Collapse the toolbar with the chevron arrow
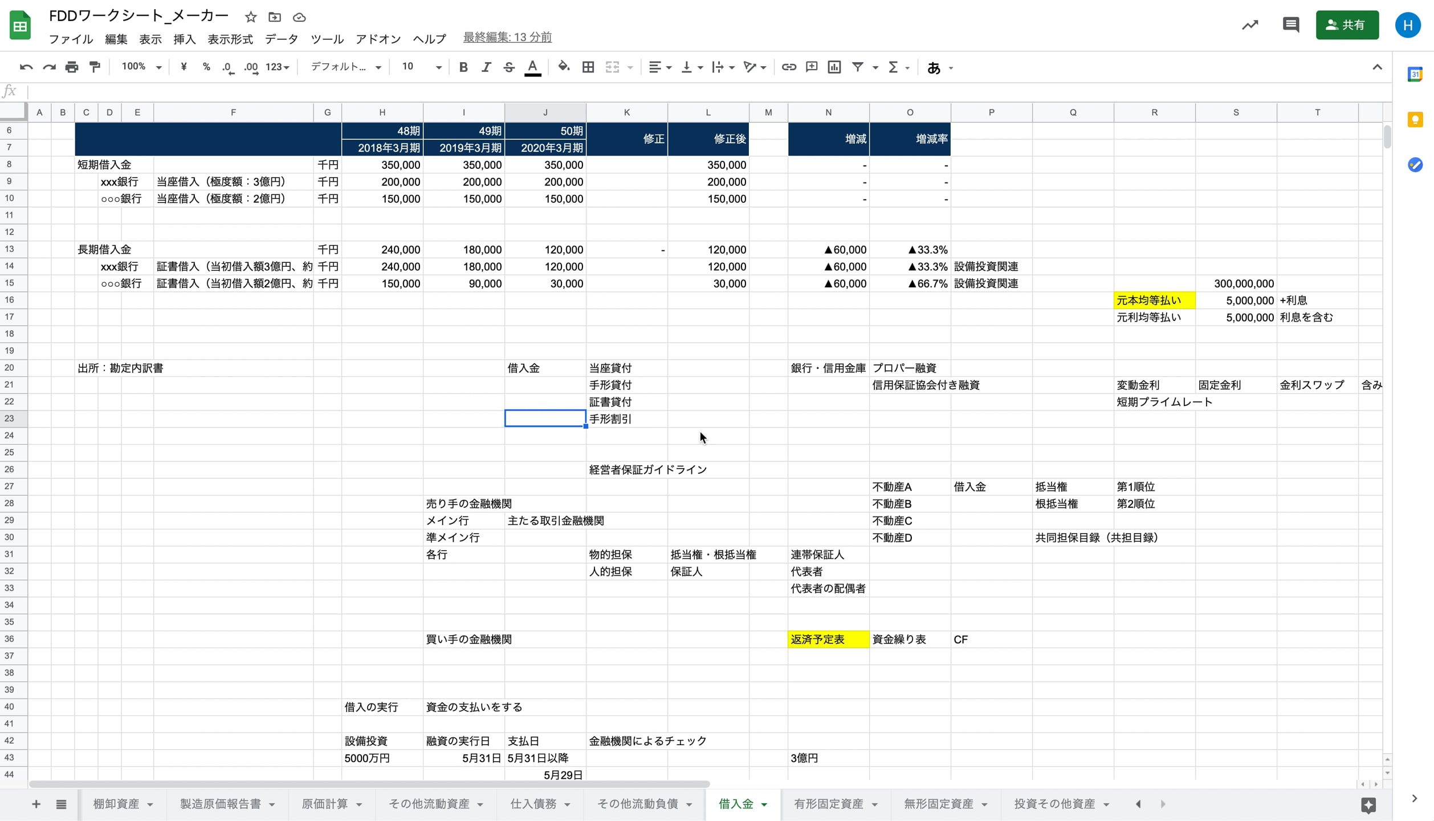Viewport: 1434px width, 821px height. (1377, 67)
